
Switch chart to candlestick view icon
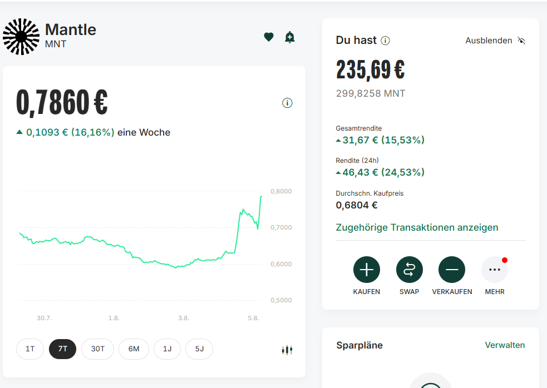click(x=287, y=350)
